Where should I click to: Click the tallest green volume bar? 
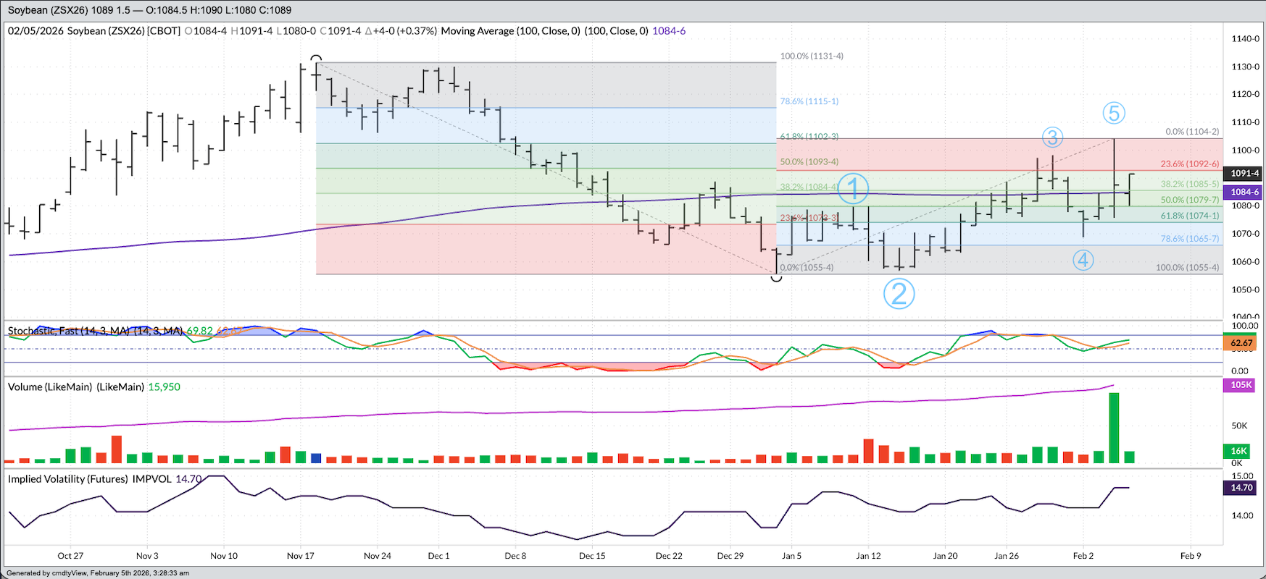(1114, 427)
